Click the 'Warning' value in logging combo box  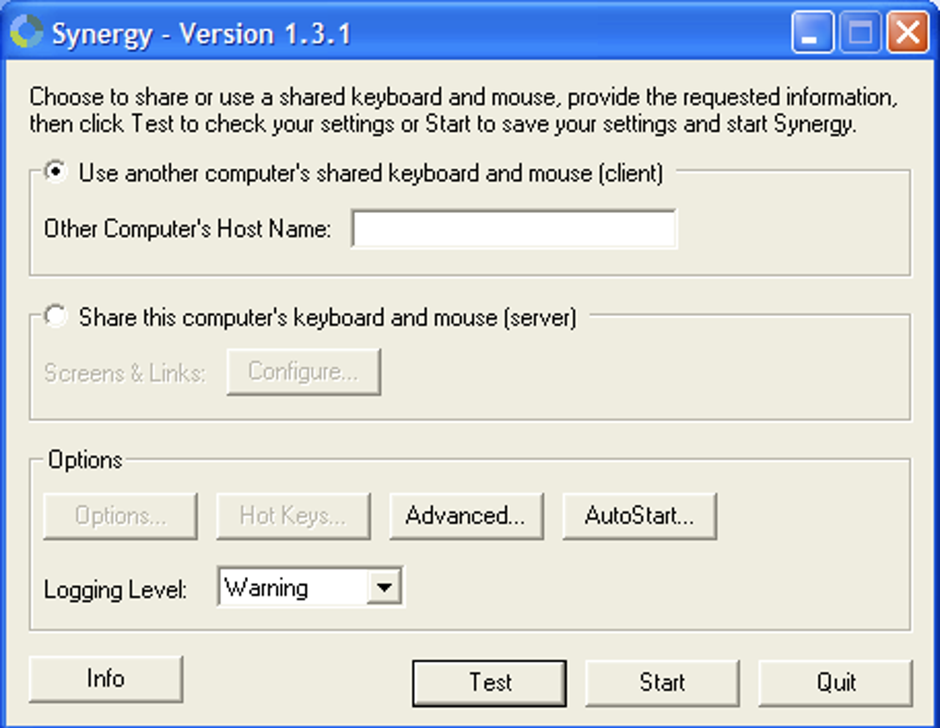[x=266, y=588]
